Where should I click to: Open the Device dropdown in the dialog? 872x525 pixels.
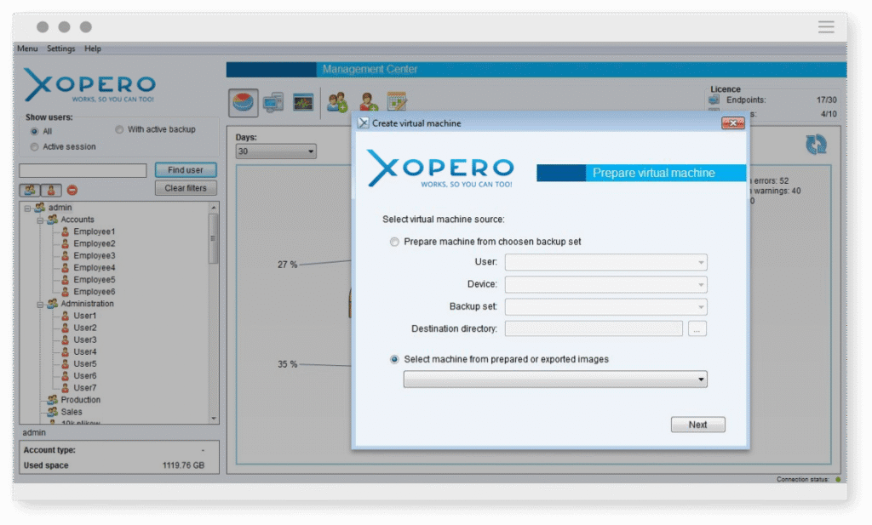point(605,284)
